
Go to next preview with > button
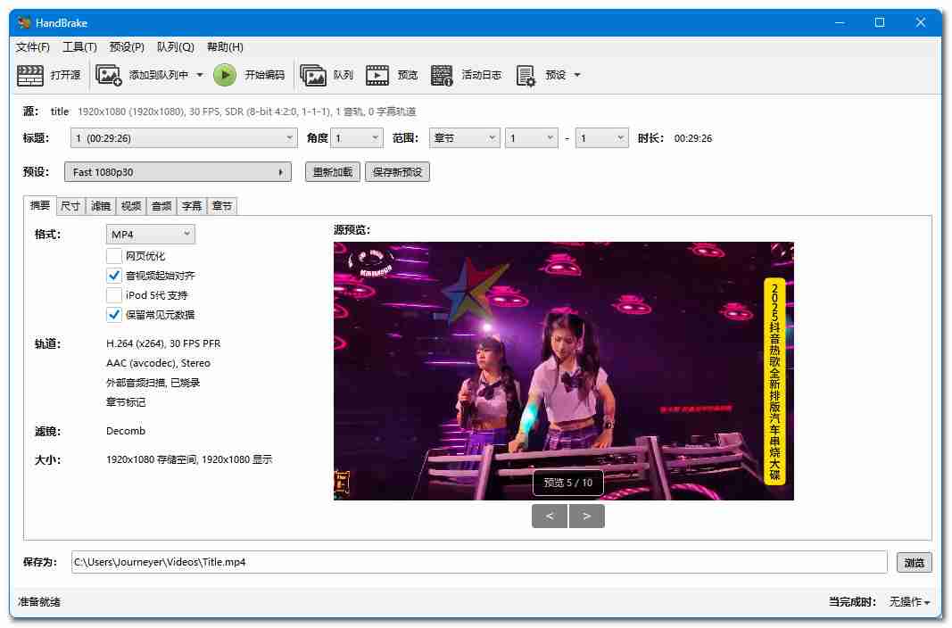tap(586, 516)
